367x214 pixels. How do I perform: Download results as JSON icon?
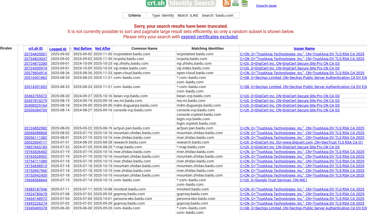[244, 3]
